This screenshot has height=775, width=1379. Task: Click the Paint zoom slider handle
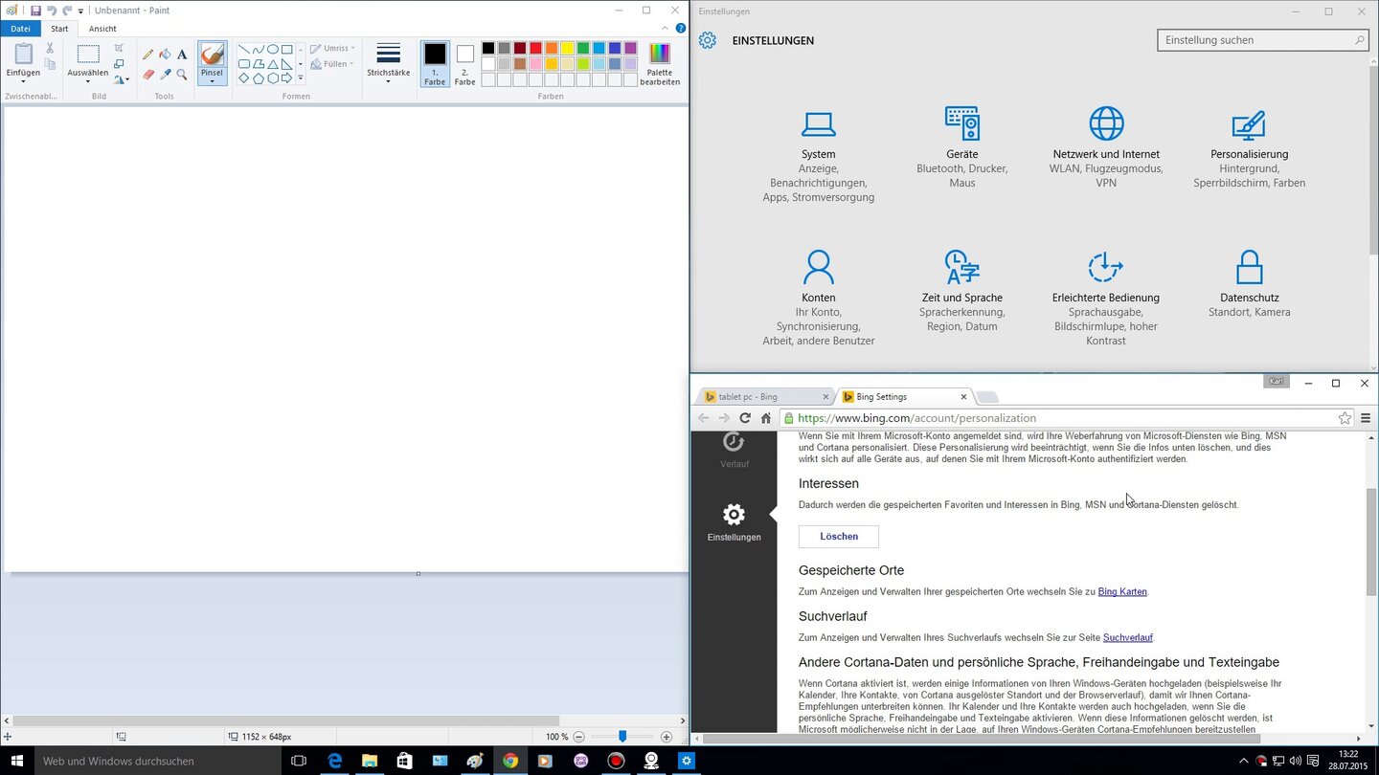pos(622,737)
